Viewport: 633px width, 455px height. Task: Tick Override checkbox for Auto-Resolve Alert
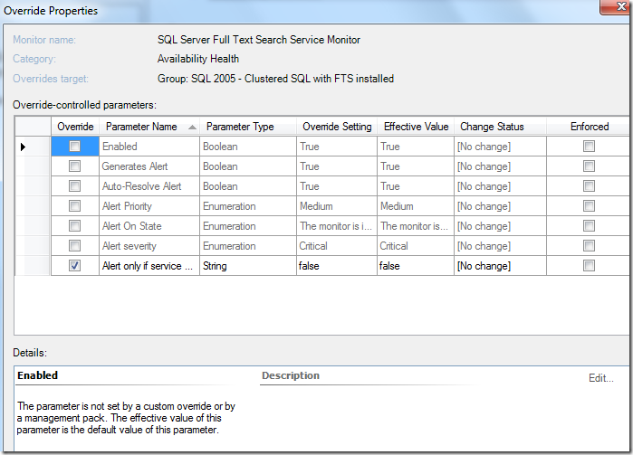tap(74, 186)
